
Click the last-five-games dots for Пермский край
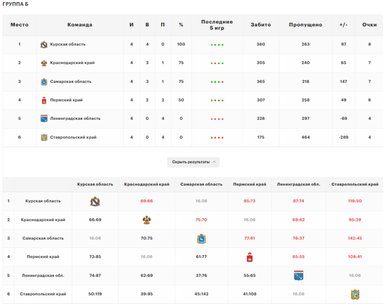click(217, 100)
